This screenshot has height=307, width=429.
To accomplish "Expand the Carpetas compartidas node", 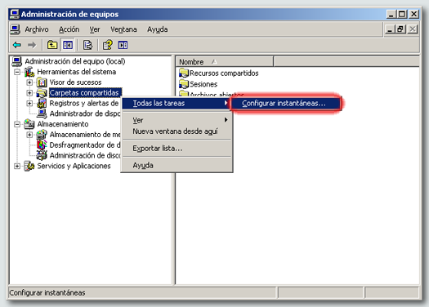I will (x=29, y=93).
